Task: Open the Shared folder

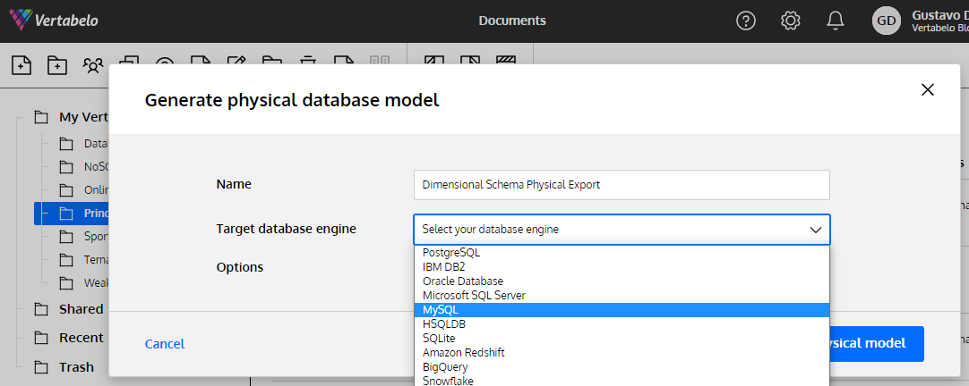Action: 69,309
